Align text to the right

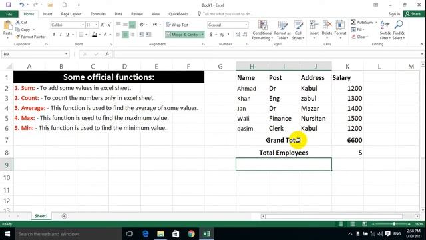(132, 34)
